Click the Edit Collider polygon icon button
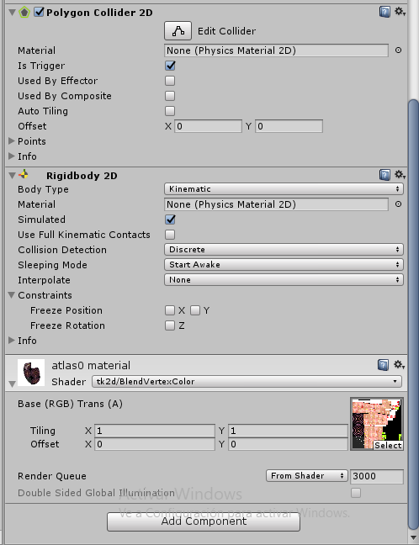Screen dimensions: 419x545 (x=178, y=31)
